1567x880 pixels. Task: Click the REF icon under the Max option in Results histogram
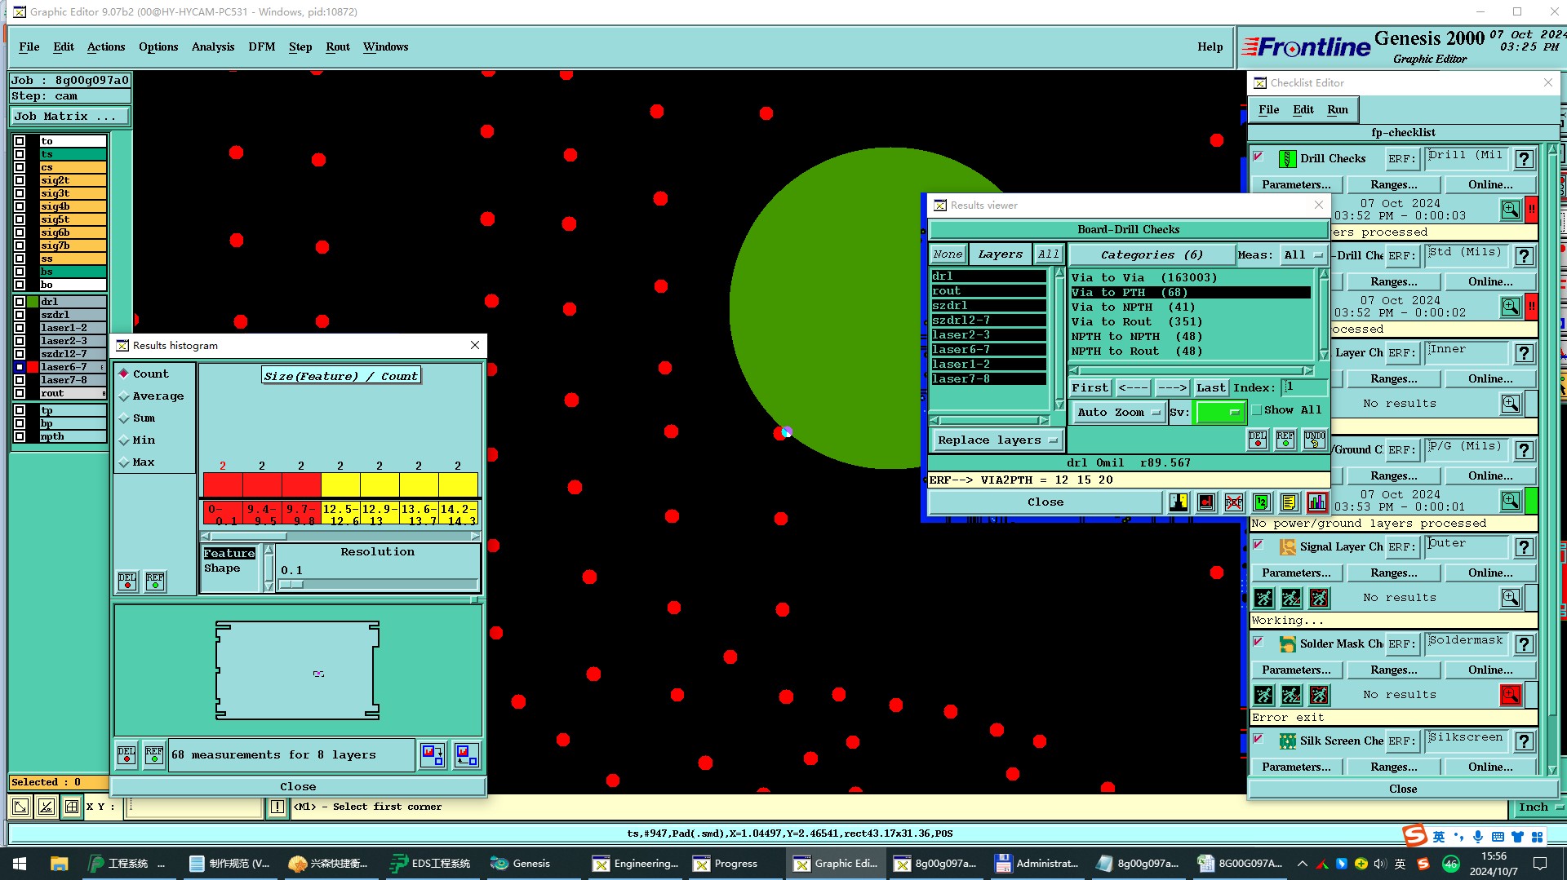pos(155,581)
